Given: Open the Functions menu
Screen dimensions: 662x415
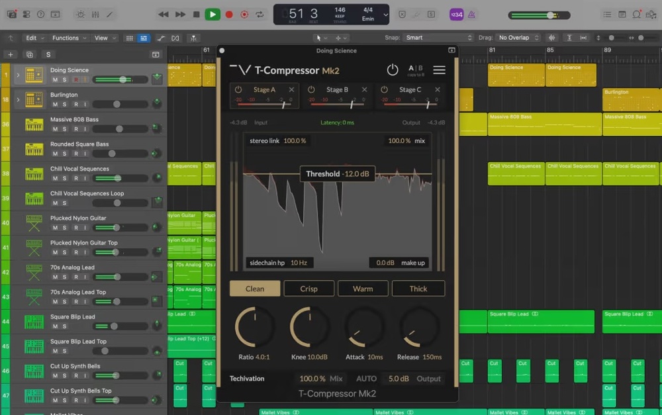Looking at the screenshot, I should (x=68, y=38).
